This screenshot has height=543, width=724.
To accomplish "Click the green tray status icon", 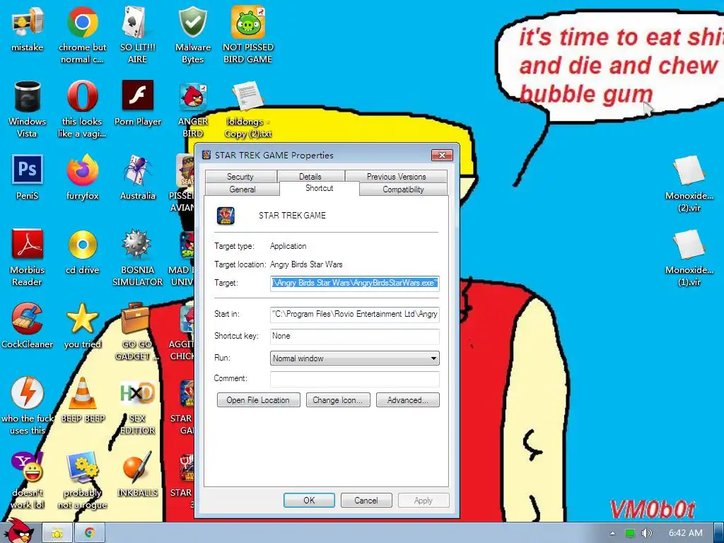I will click(x=630, y=533).
